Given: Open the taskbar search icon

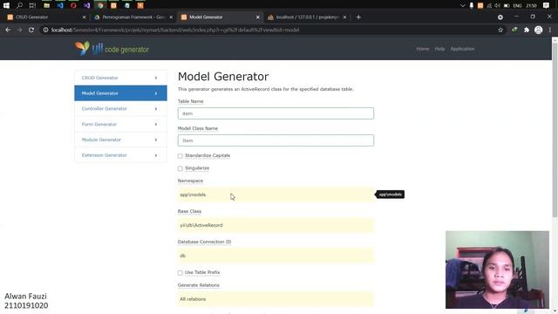Looking at the screenshot, I should pyautogui.click(x=19, y=5).
